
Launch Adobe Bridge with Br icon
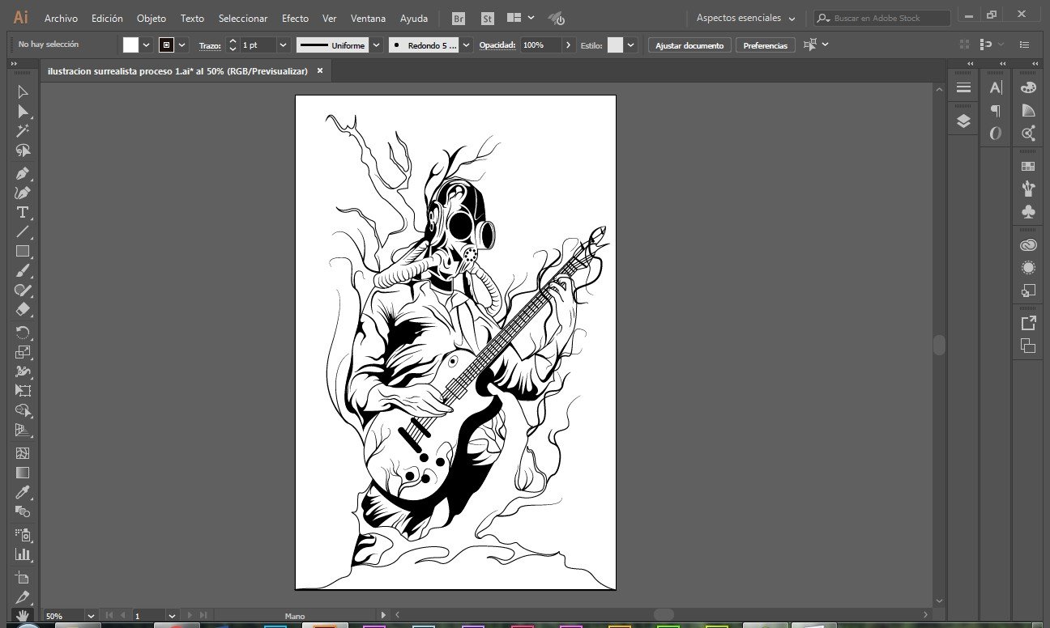[459, 18]
